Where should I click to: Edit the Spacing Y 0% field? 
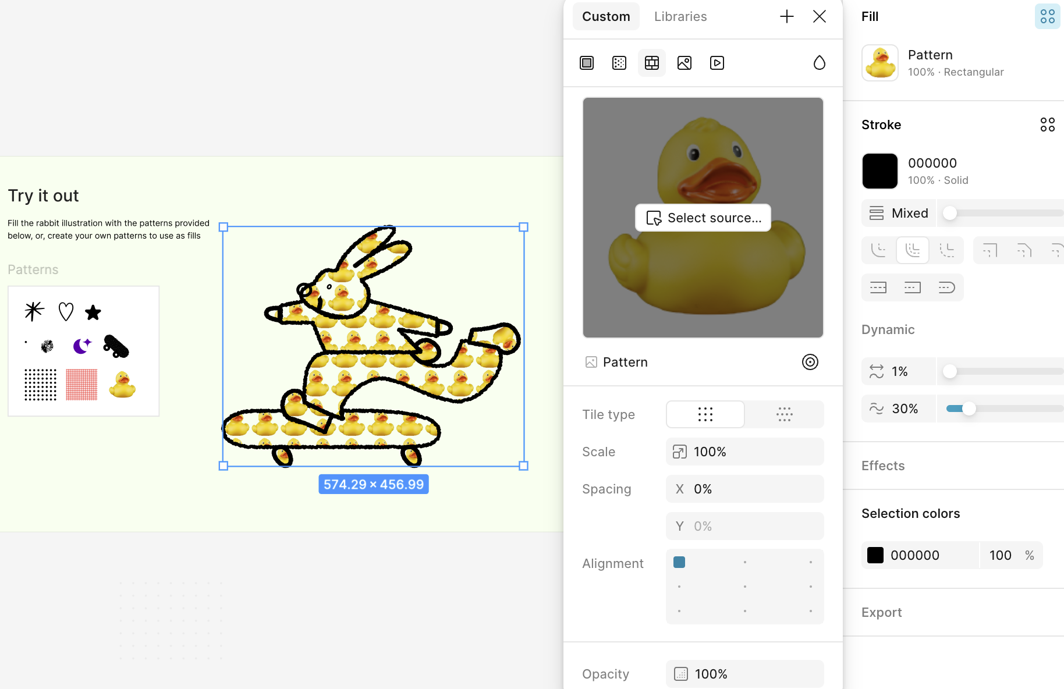(x=745, y=526)
